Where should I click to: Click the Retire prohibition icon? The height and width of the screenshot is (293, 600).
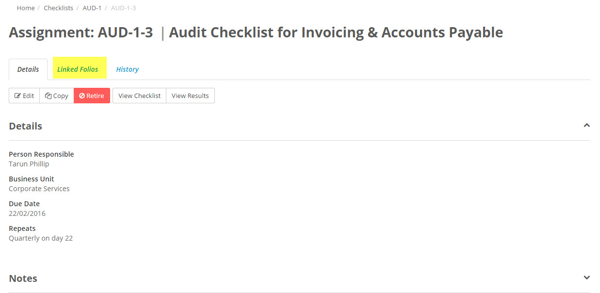(82, 95)
